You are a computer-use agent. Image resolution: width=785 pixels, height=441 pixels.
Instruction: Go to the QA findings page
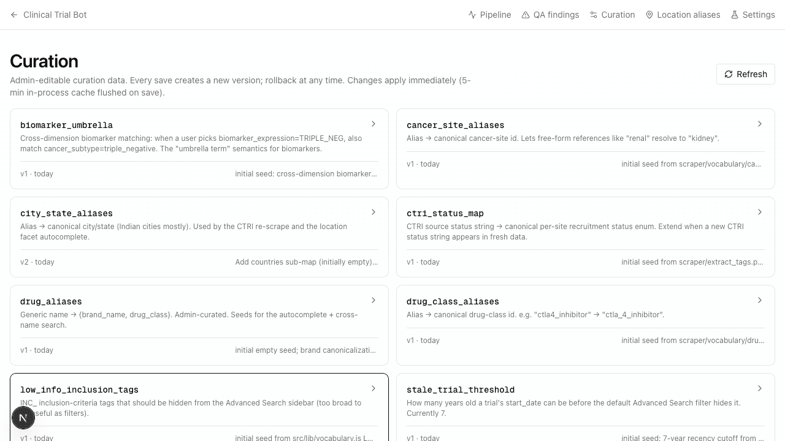(x=550, y=15)
